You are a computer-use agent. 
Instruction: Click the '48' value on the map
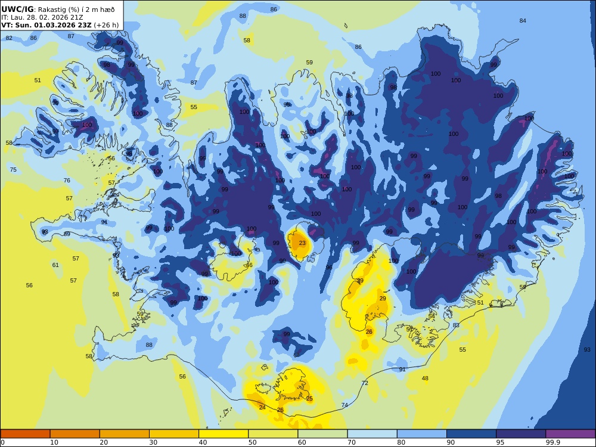pos(425,378)
